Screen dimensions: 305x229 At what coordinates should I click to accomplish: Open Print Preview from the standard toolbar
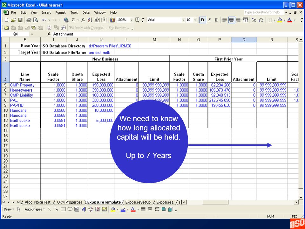click(x=36, y=20)
